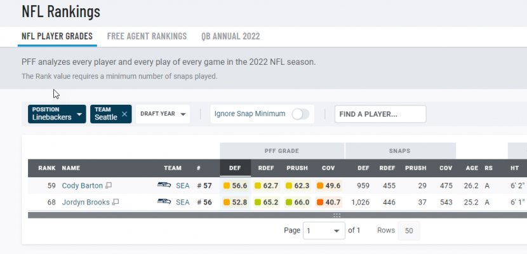Screen dimensions: 527x254
Task: Open the copy icon beside Cody Barton
Action: [109, 185]
